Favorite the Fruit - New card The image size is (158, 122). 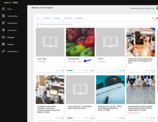(60, 71)
